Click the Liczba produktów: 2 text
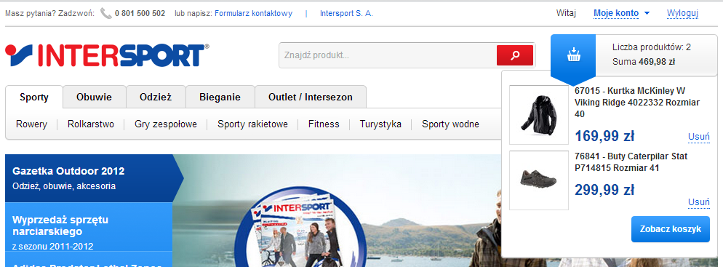This screenshot has height=267, width=723. pyautogui.click(x=652, y=47)
